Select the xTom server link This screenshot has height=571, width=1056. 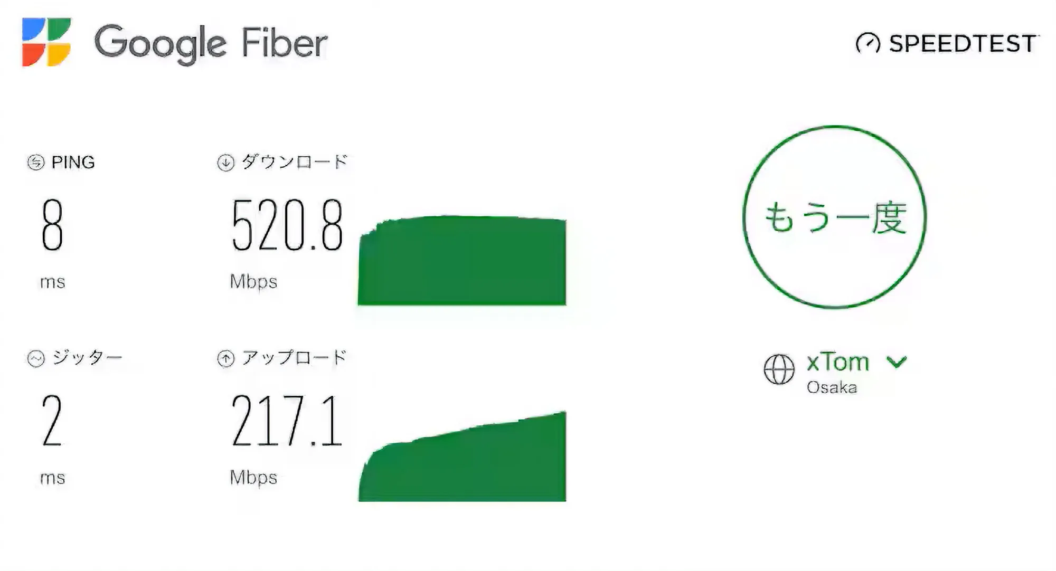pos(837,362)
